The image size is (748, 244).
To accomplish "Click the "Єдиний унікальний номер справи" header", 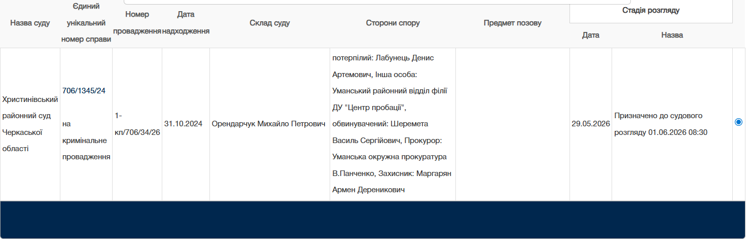I will point(86,23).
